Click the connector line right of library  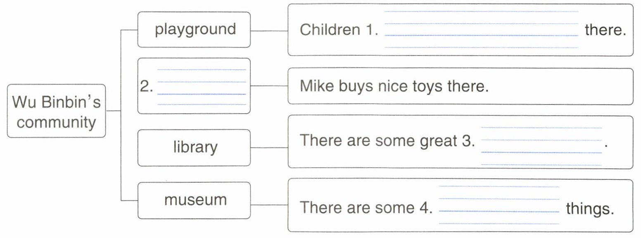coord(269,148)
